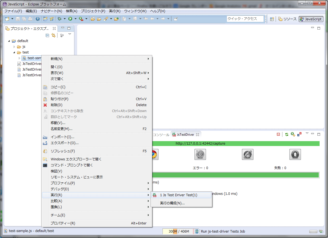
Task: Select the JavaScript perspective button
Action: [x=311, y=19]
